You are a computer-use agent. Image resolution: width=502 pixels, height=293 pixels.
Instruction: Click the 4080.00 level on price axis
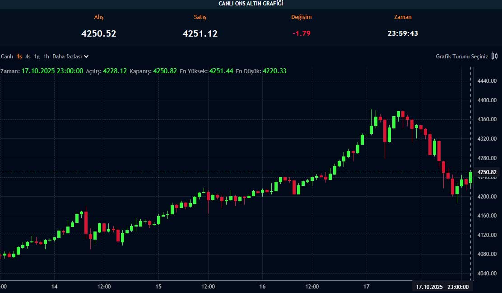coord(487,254)
